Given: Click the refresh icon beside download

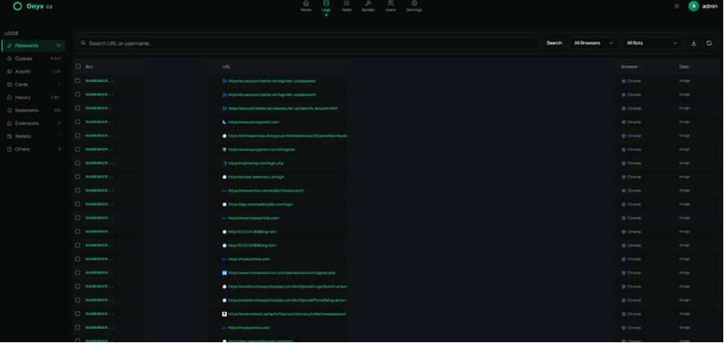Looking at the screenshot, I should [x=708, y=43].
